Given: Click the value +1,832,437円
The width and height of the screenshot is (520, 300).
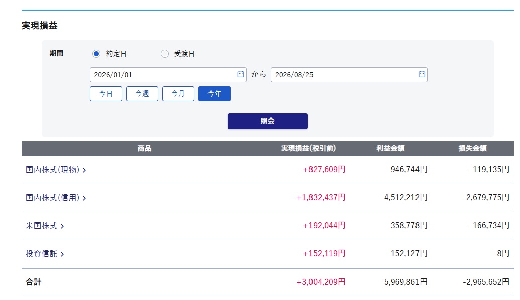Looking at the screenshot, I should pos(321,198).
